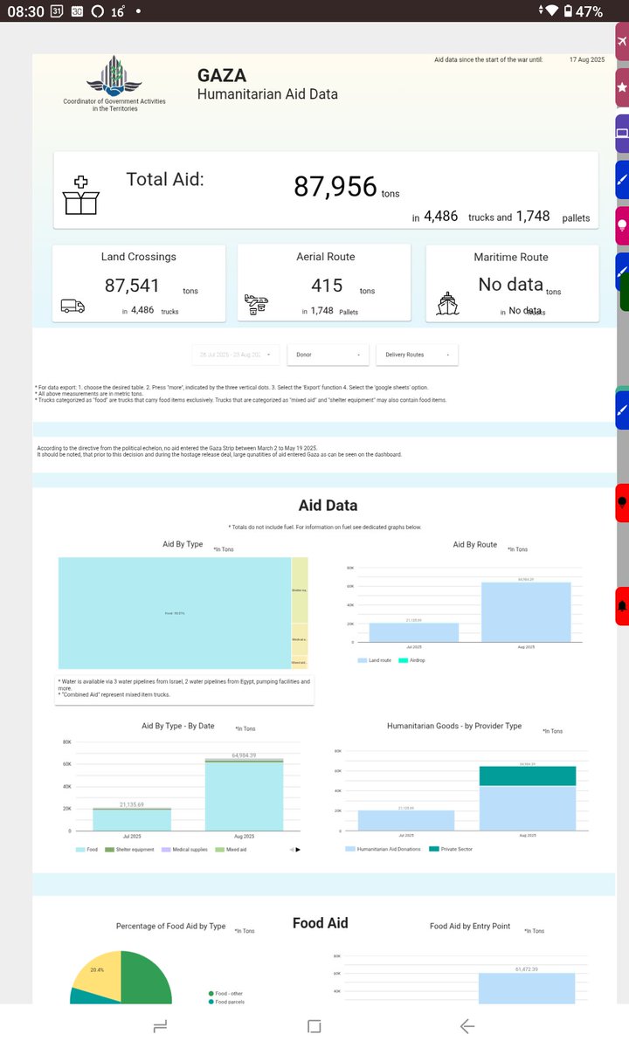The height and width of the screenshot is (1048, 629).
Task: Click the truck icon in Land Crossings card
Action: coord(73,306)
